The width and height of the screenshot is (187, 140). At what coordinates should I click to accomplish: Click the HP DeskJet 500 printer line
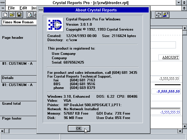[93, 105]
